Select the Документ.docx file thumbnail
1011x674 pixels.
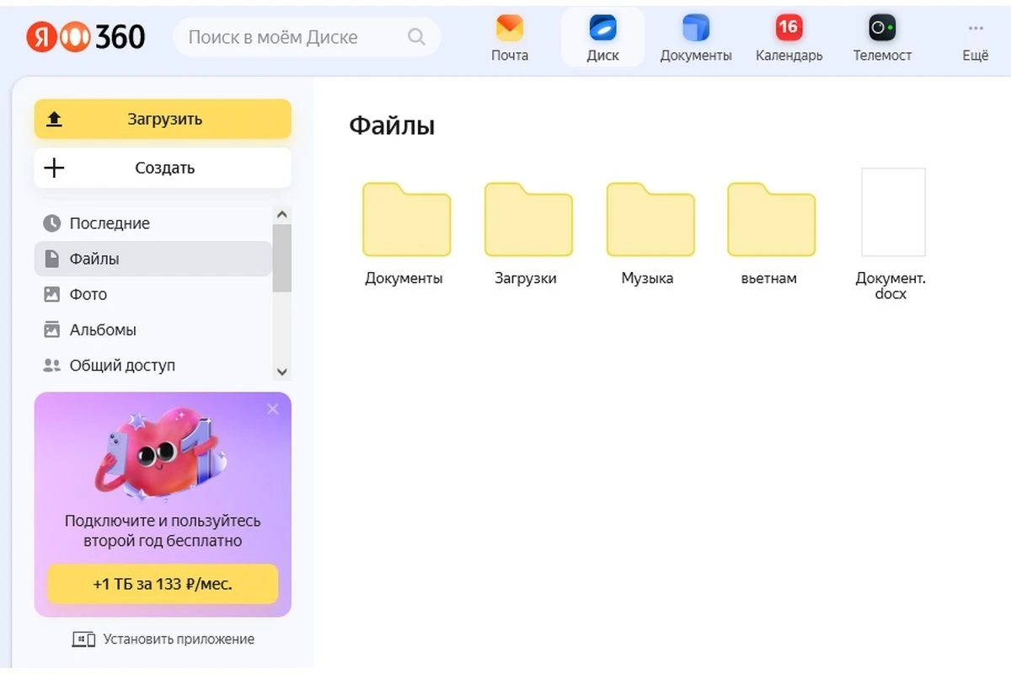click(893, 212)
